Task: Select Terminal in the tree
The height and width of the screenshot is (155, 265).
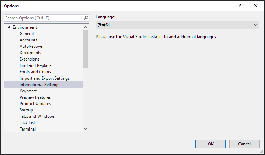Action: pyautogui.click(x=28, y=129)
